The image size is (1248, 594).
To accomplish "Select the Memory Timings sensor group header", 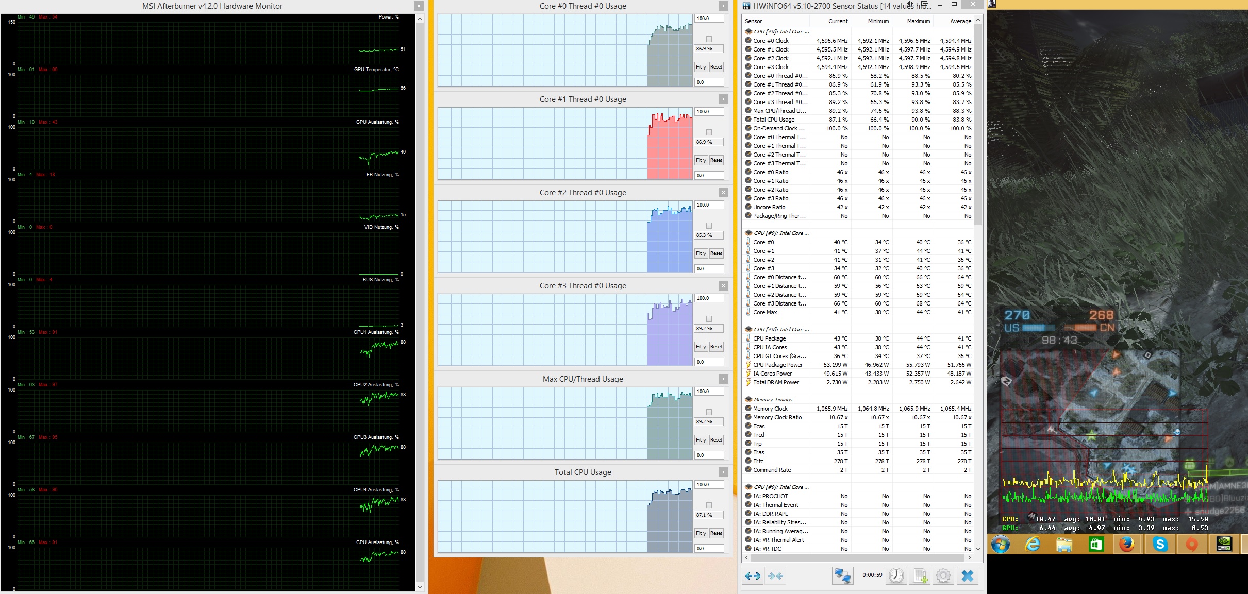I will [x=772, y=399].
